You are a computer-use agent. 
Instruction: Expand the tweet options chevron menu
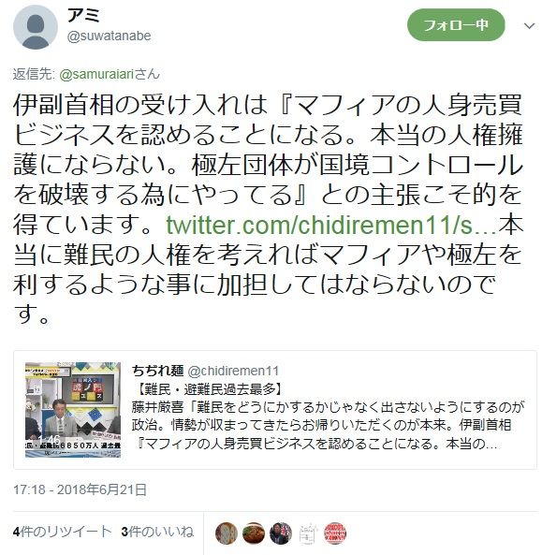click(529, 26)
